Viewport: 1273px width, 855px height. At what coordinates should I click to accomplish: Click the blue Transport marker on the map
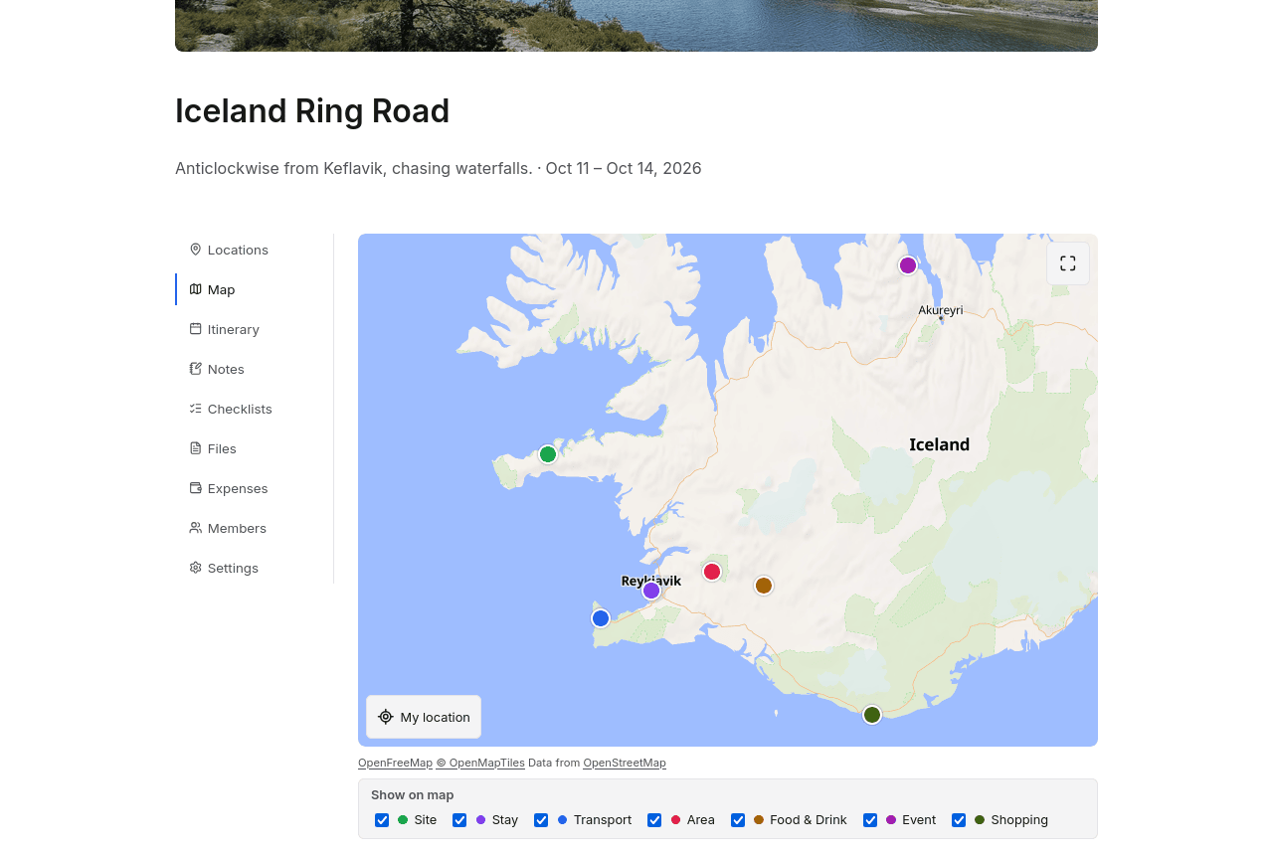point(601,618)
